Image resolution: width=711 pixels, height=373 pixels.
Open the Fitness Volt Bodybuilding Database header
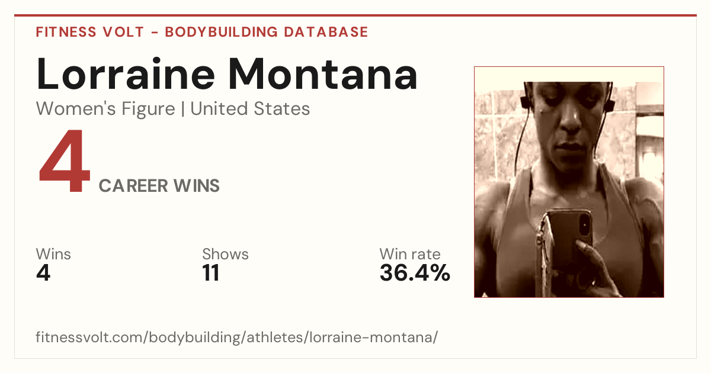pyautogui.click(x=202, y=32)
